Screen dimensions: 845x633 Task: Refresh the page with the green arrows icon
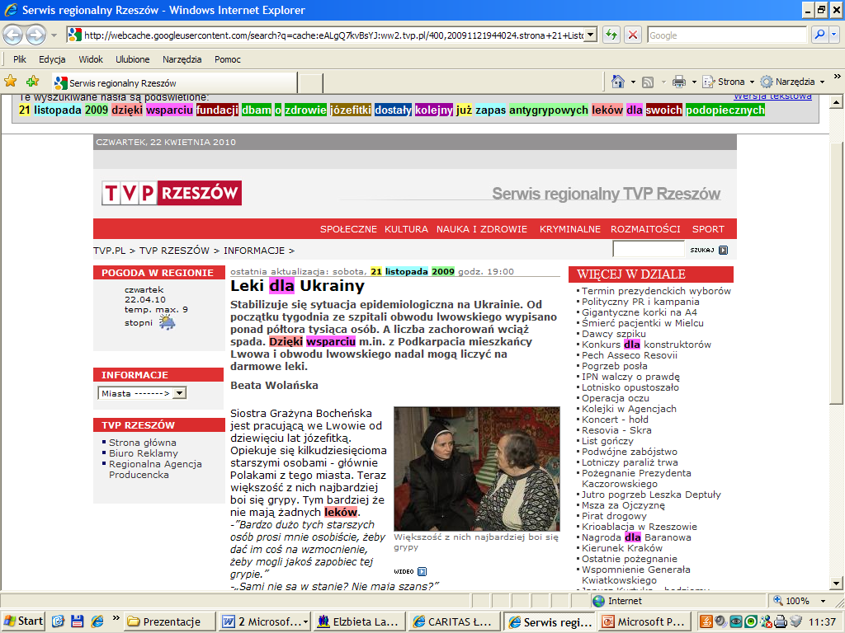(x=611, y=35)
